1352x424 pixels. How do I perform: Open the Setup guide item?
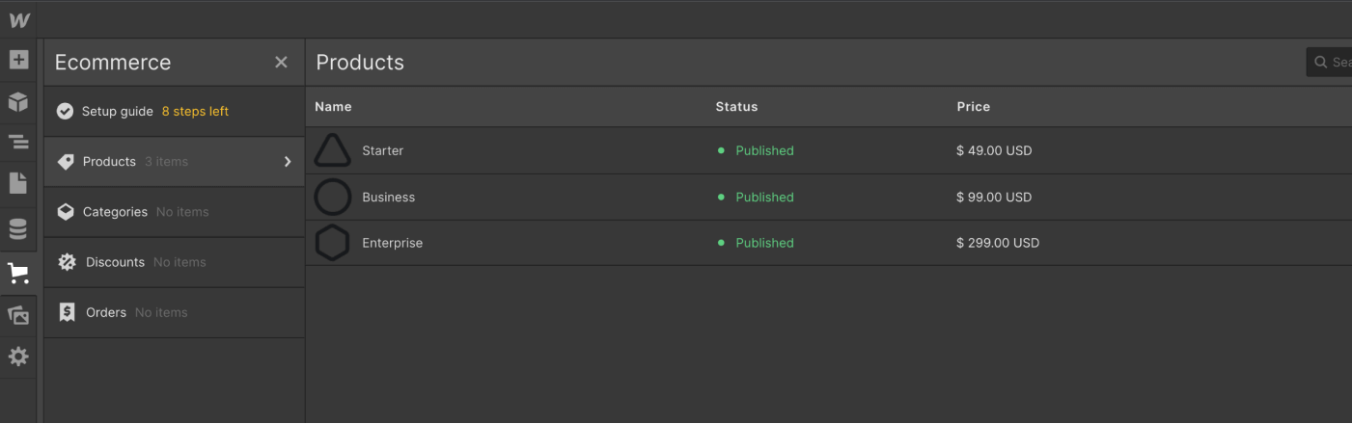pos(117,112)
